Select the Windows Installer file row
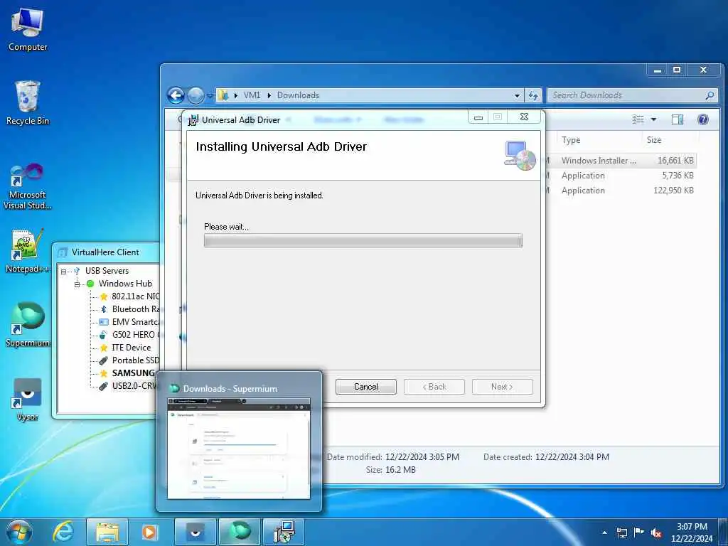Viewport: 728px width, 546px height. pyautogui.click(x=621, y=161)
